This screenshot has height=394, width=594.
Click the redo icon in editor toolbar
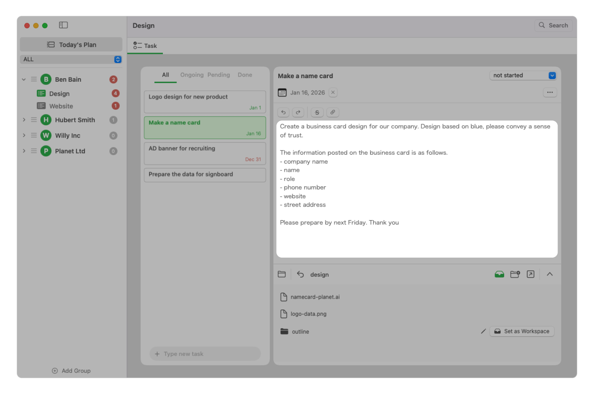coord(298,112)
